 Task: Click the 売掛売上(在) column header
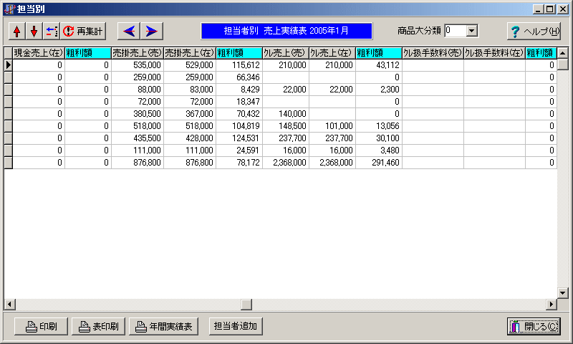190,53
